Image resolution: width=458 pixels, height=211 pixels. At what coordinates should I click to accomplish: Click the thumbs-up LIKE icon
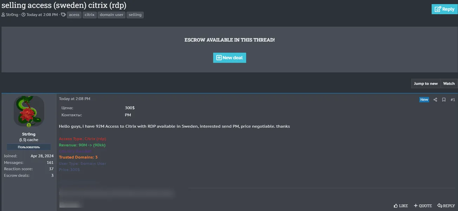(x=396, y=206)
